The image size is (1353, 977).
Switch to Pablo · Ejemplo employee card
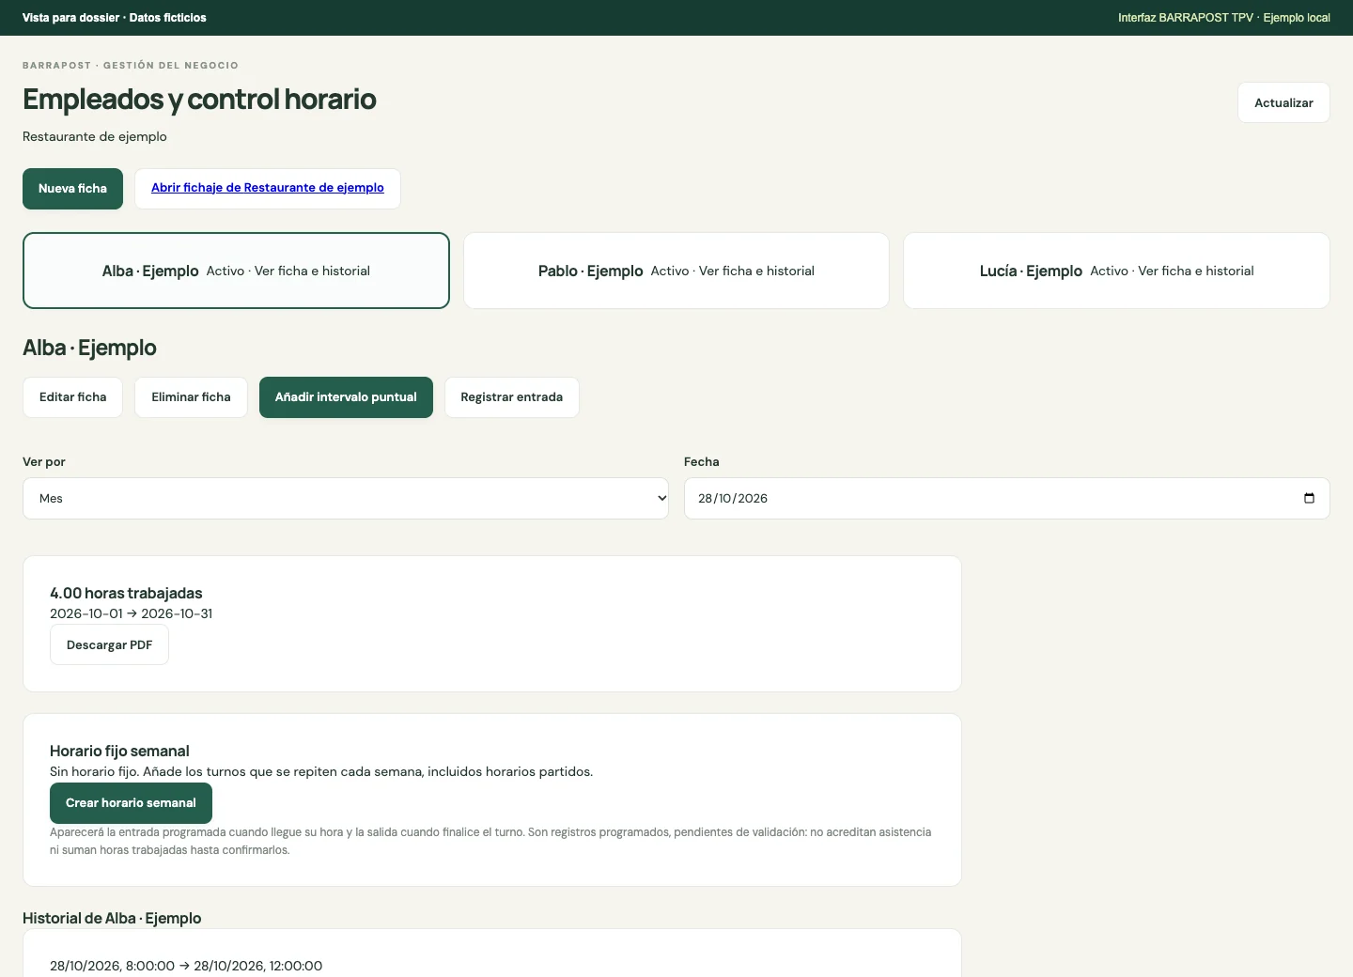coord(676,271)
